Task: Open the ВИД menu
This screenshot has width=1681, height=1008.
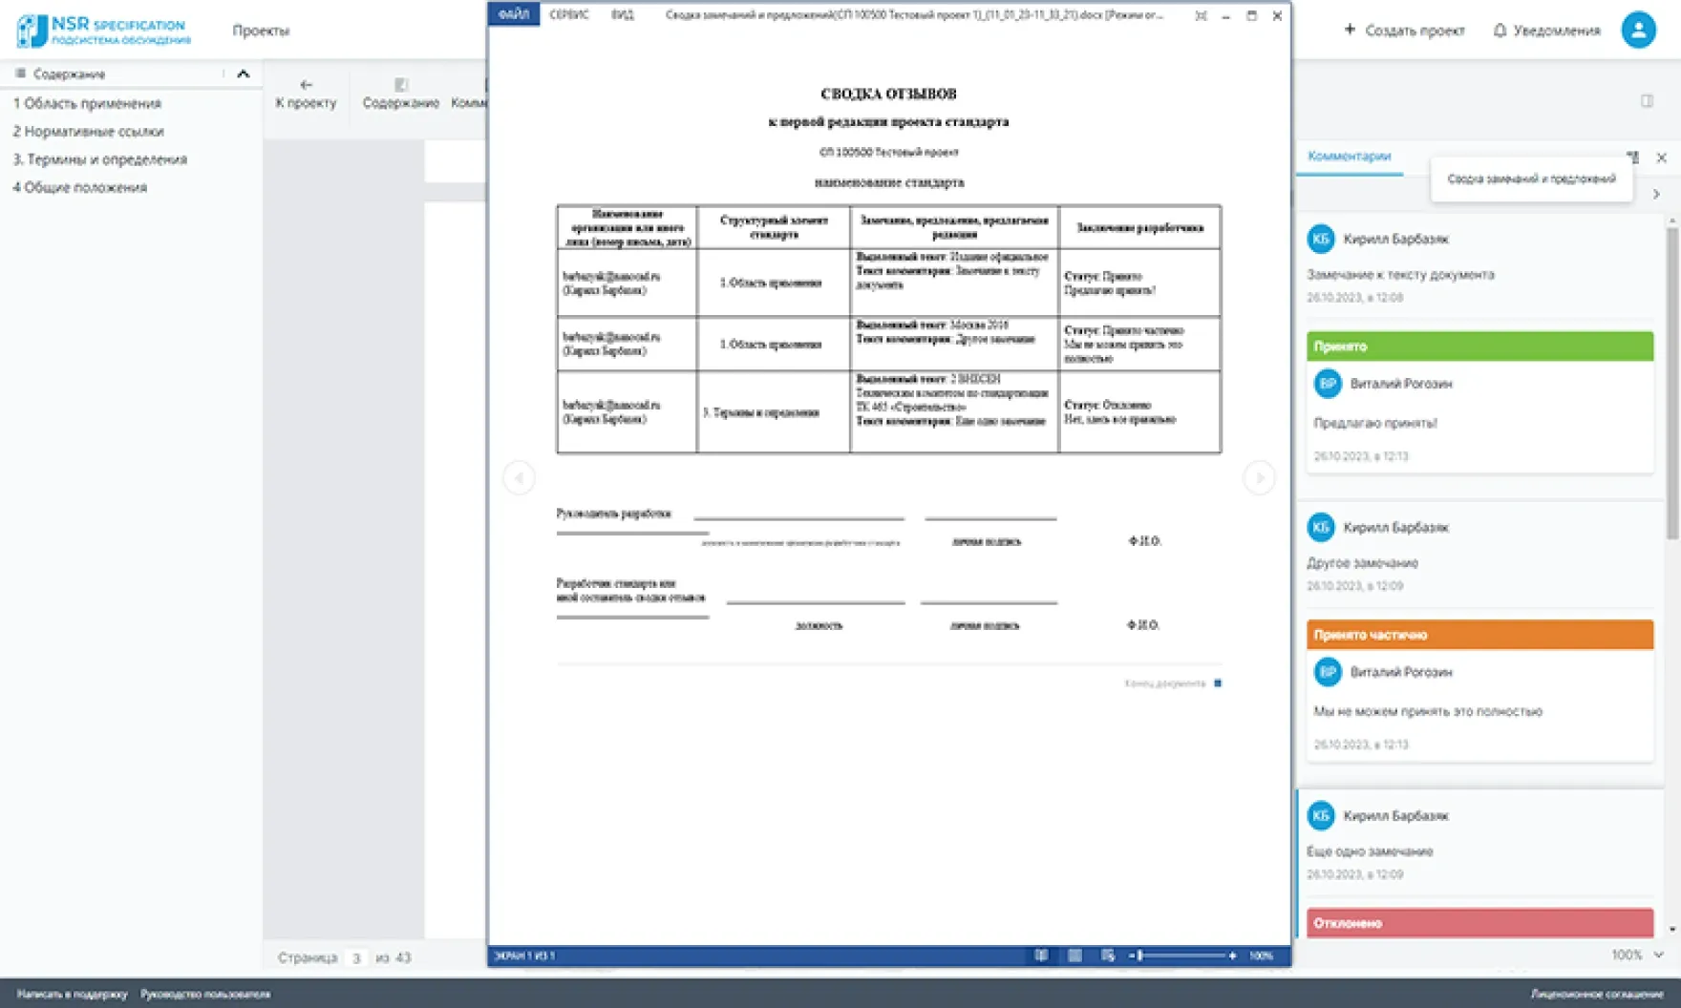Action: coord(622,14)
